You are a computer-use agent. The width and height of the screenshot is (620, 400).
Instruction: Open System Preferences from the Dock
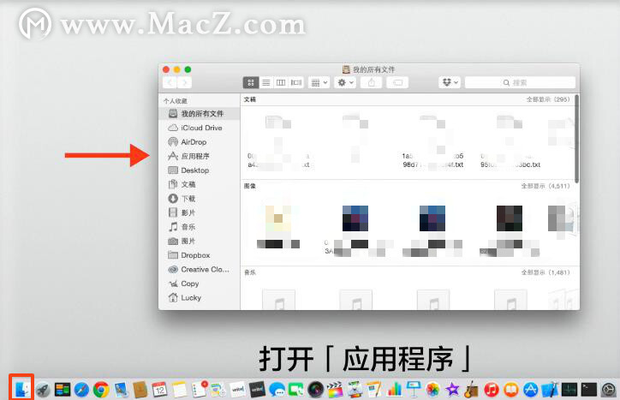pyautogui.click(x=609, y=390)
